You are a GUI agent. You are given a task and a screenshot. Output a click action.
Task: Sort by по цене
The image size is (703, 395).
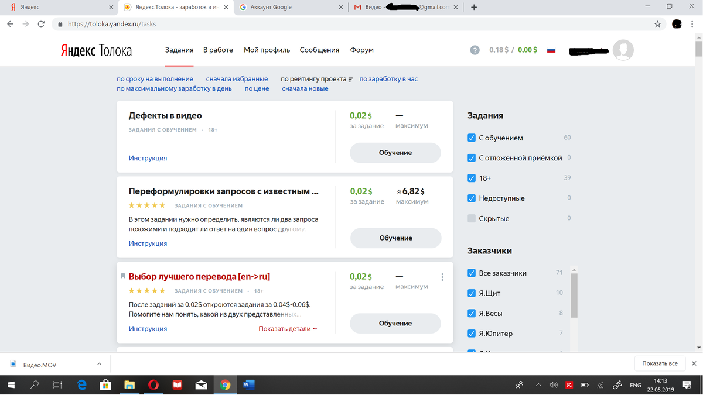click(x=257, y=89)
